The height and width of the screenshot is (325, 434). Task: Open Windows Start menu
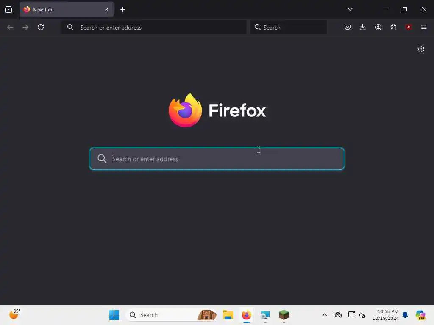(x=114, y=315)
